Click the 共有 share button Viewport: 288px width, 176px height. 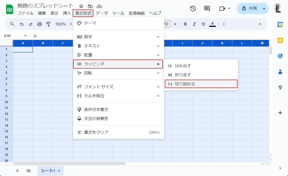[x=249, y=8]
